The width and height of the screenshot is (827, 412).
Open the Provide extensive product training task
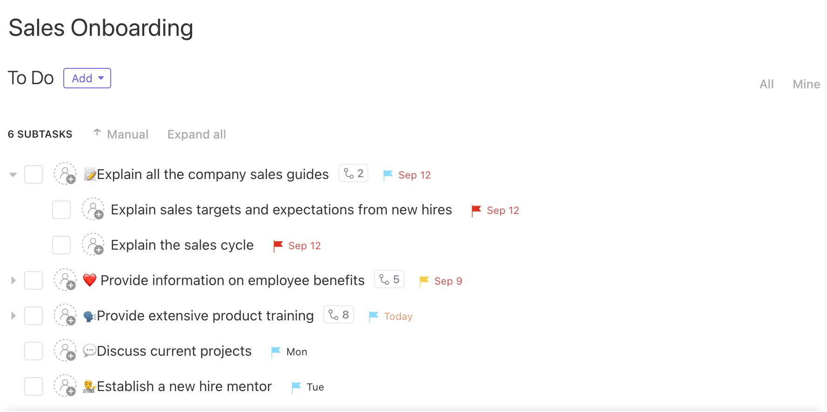pos(205,316)
